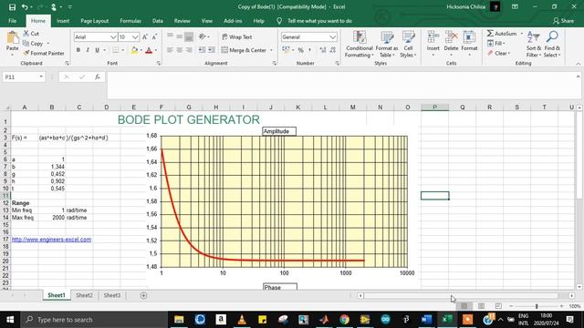Click the Undo arrow icon

(x=25, y=6)
